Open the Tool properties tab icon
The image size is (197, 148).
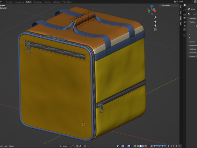[185, 10]
